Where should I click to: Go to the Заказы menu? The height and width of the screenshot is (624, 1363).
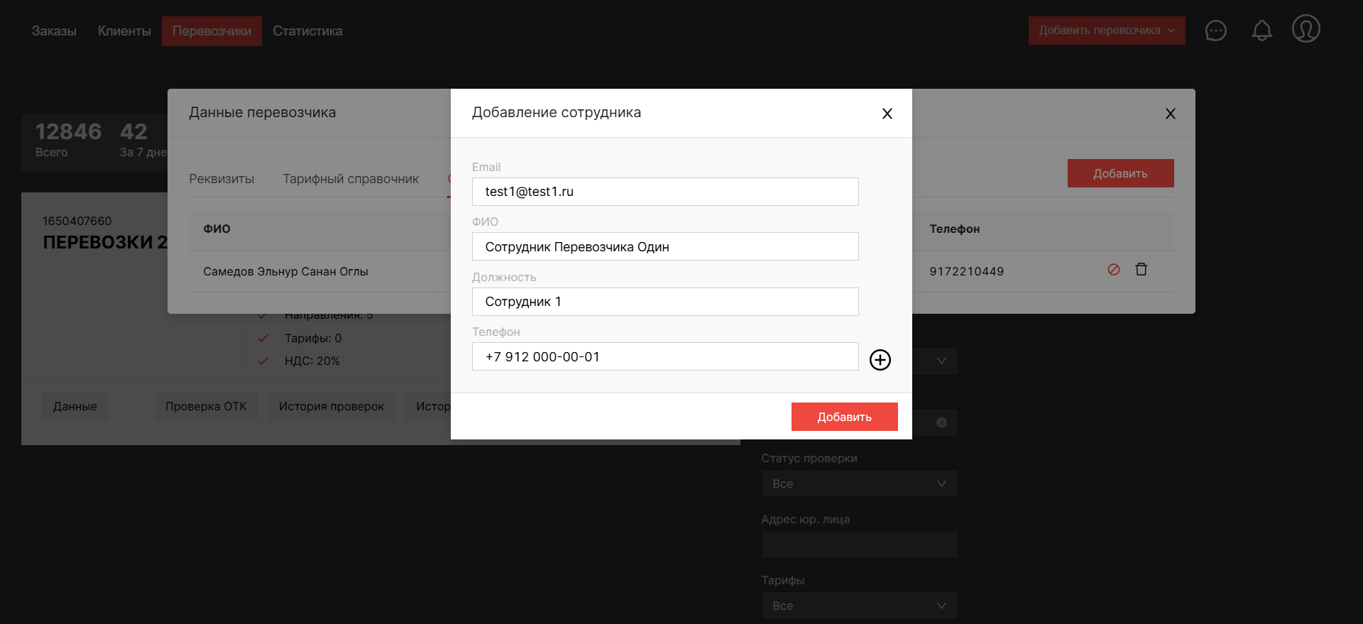point(54,31)
